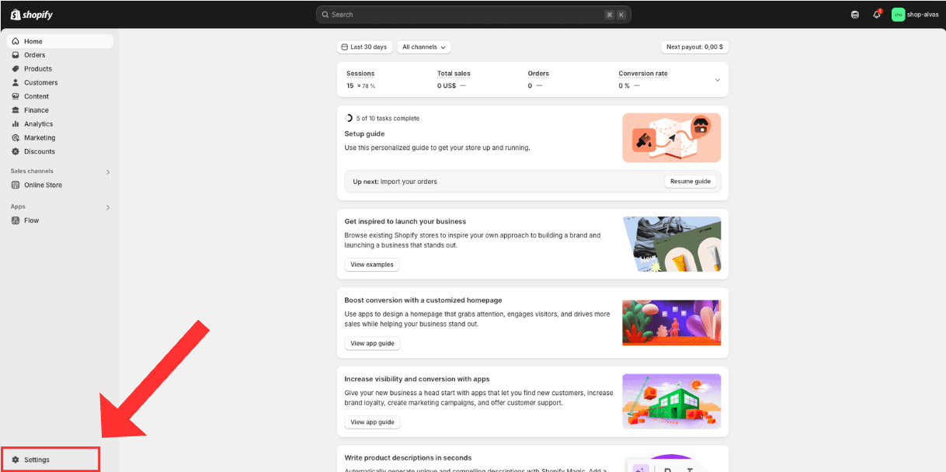Image resolution: width=946 pixels, height=472 pixels.
Task: Click View app guide under Increase visibility
Action: (372, 422)
